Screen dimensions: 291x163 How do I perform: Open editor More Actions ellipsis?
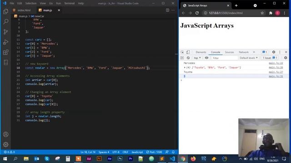173,10
